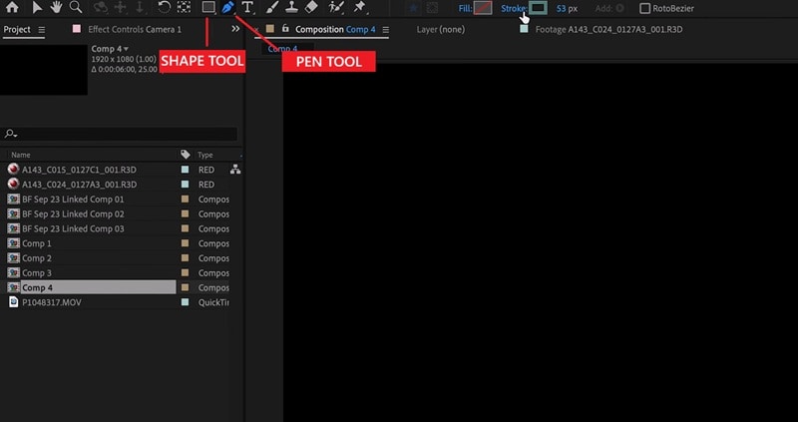Select BF Sep 23 Linked Comp 03
The image size is (798, 422).
pos(73,228)
